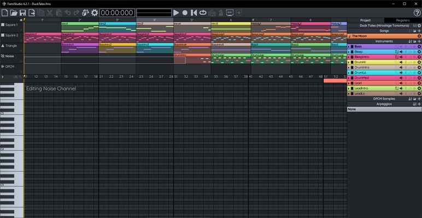Add a new arpeggio with the plus icon

pos(419,104)
